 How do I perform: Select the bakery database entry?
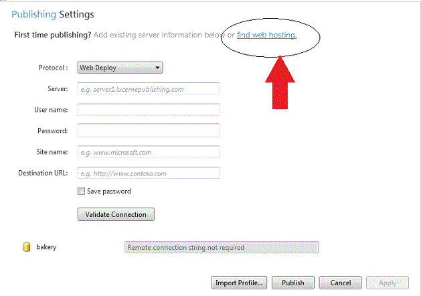(x=46, y=247)
